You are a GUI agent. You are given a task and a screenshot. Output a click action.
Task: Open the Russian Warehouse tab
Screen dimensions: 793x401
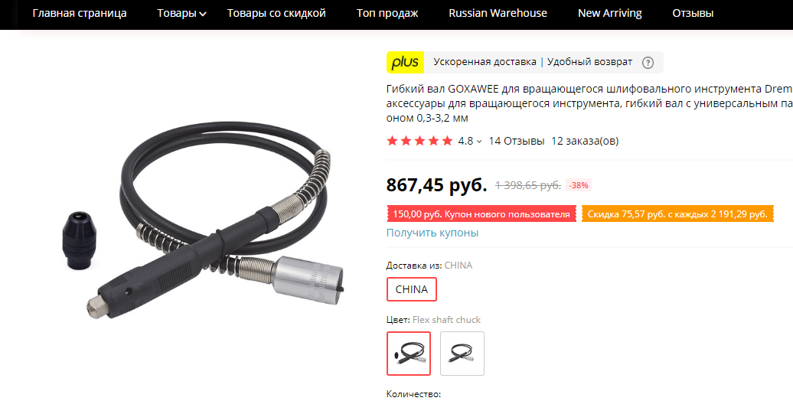pyautogui.click(x=498, y=14)
